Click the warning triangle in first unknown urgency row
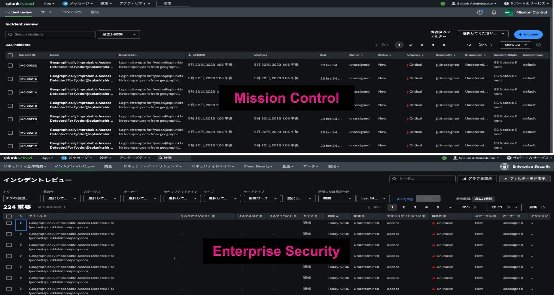This screenshot has width=554, height=295. pos(434,223)
